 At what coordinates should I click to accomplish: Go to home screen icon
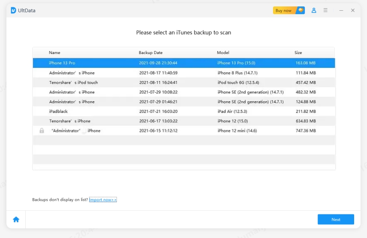pyautogui.click(x=16, y=220)
